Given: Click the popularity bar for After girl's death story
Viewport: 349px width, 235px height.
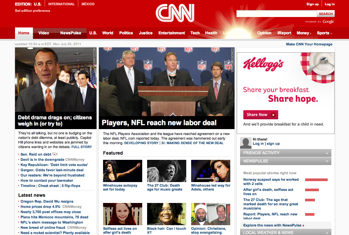Looking at the screenshot, I should click(x=312, y=190).
